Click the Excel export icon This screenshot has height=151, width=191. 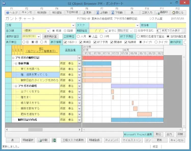tap(54, 140)
